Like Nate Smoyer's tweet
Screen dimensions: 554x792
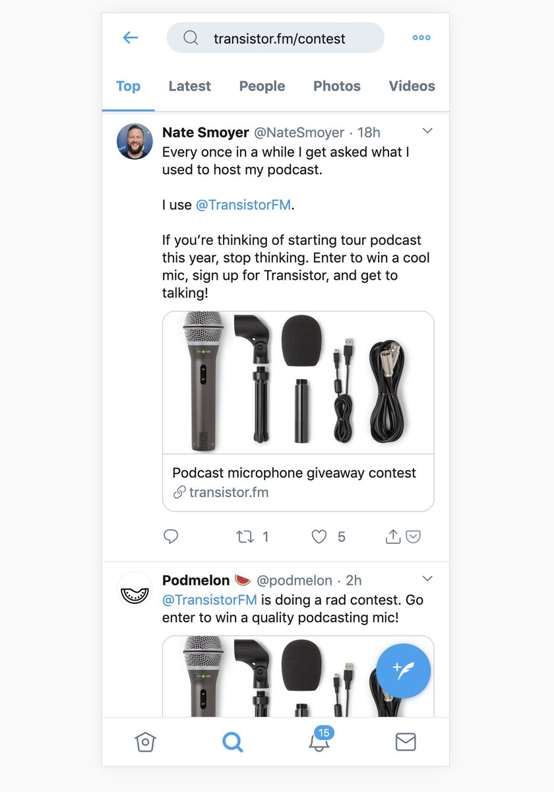(x=319, y=537)
